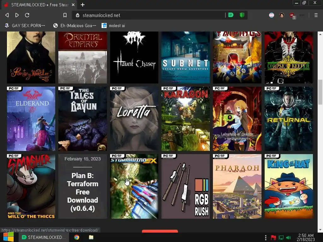Open File Explorer from the taskbar
This screenshot has height=242, width=323.
pos(91,237)
